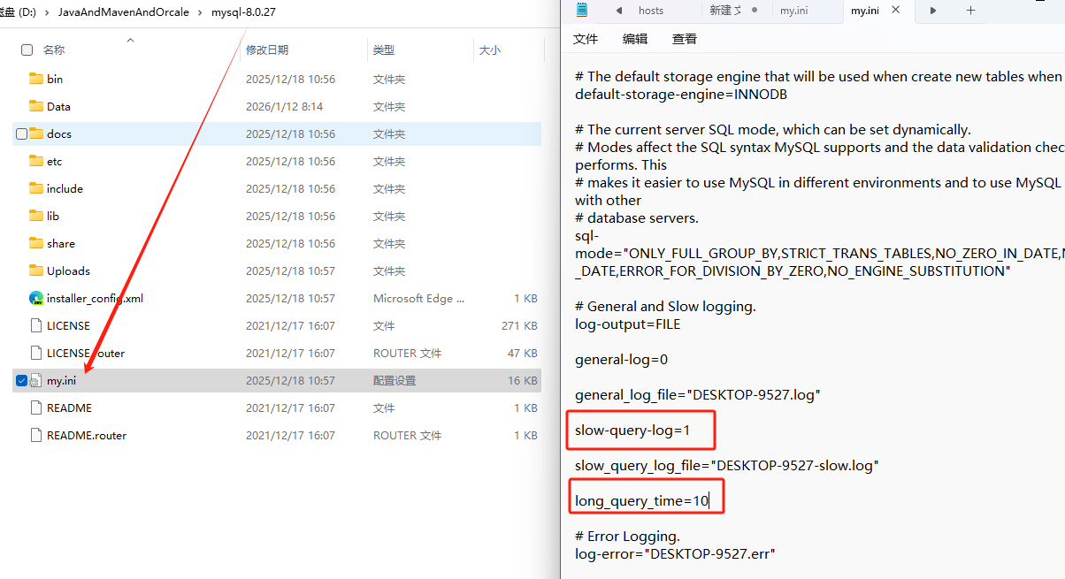Click the folder name Uploads

68,270
